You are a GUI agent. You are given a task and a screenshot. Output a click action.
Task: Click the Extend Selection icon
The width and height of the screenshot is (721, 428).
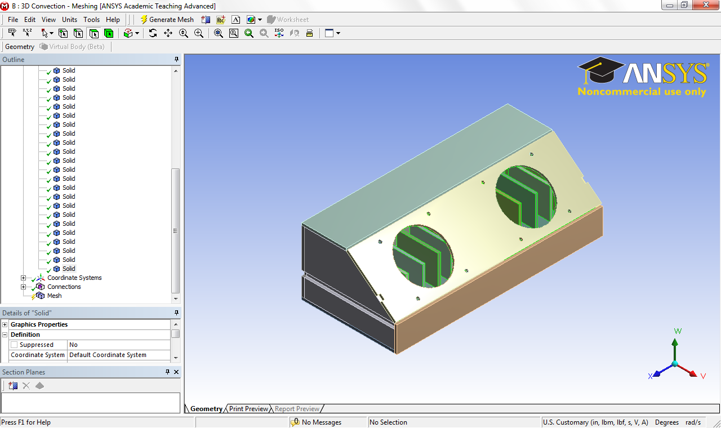tap(128, 33)
